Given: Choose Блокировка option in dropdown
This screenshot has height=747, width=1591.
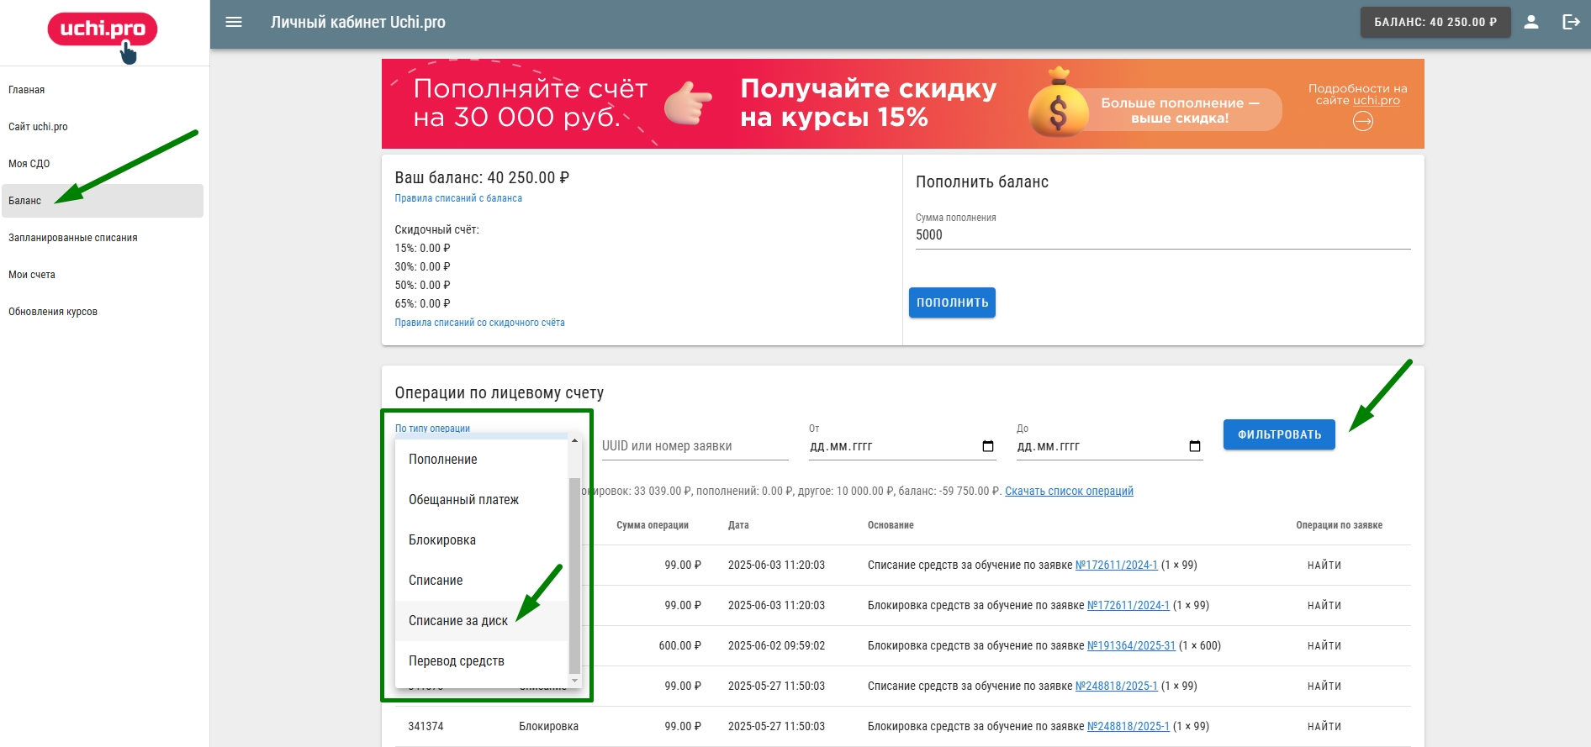Looking at the screenshot, I should click(x=482, y=540).
